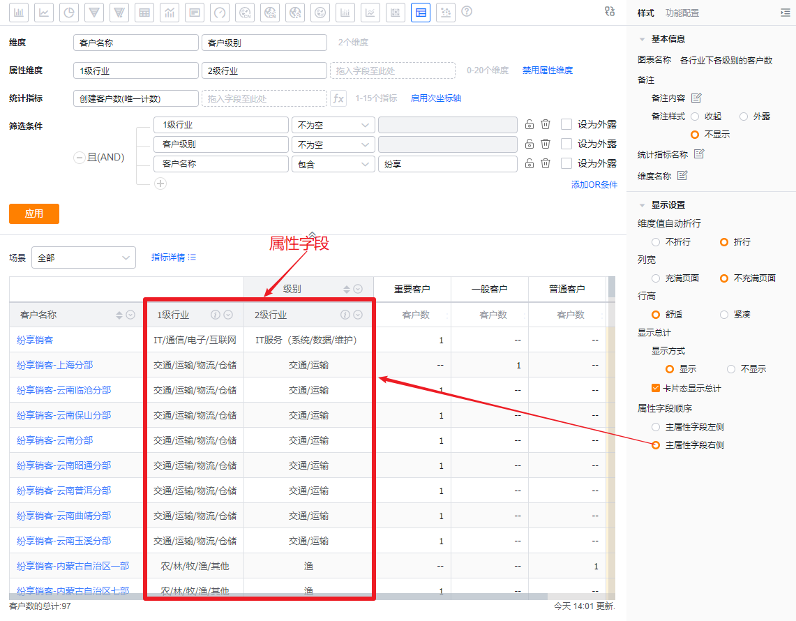Select the line chart type icon
The image size is (796, 621).
[44, 12]
